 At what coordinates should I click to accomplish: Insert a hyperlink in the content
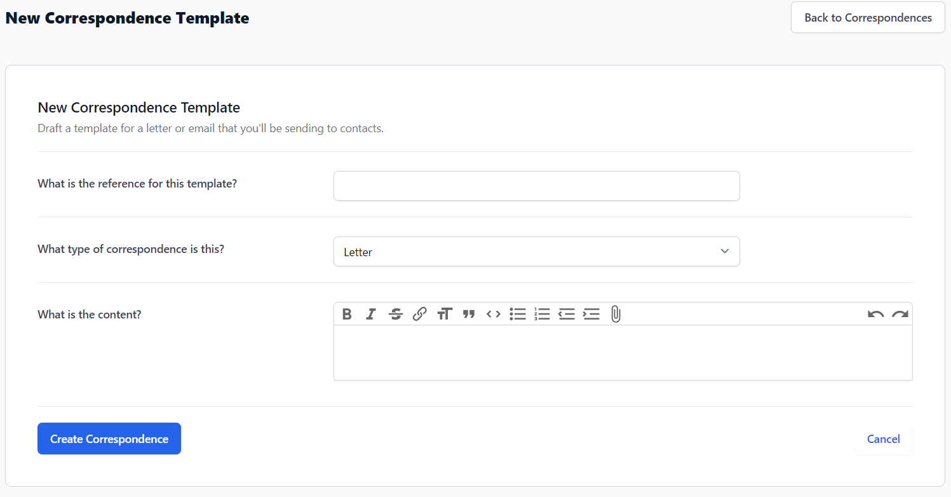[419, 313]
